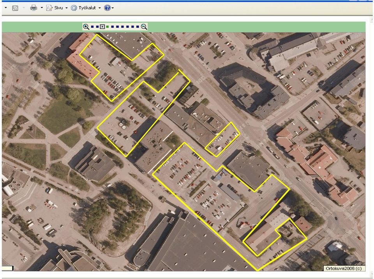Open the leftmost toolbar dropdown arrow
Image resolution: width=374 pixels, height=279 pixels.
coord(6,8)
